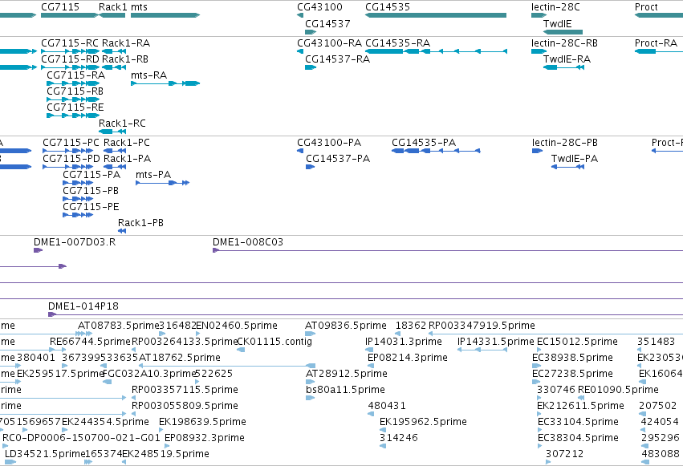
Task: Select the CG14537 gene glyph
Action: point(311,32)
